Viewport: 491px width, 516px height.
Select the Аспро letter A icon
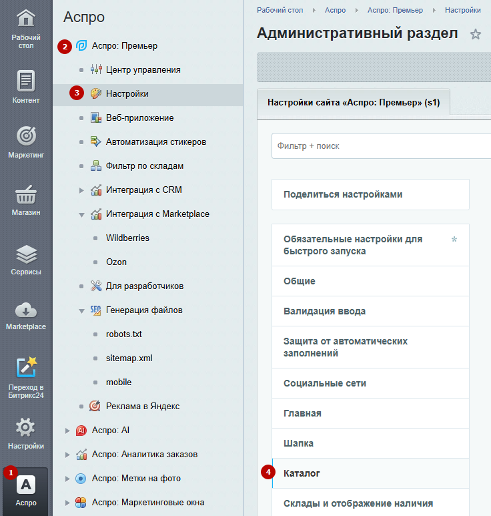coord(26,485)
